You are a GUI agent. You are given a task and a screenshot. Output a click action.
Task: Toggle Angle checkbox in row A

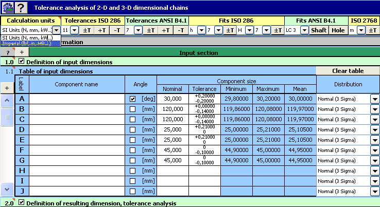tap(132, 99)
